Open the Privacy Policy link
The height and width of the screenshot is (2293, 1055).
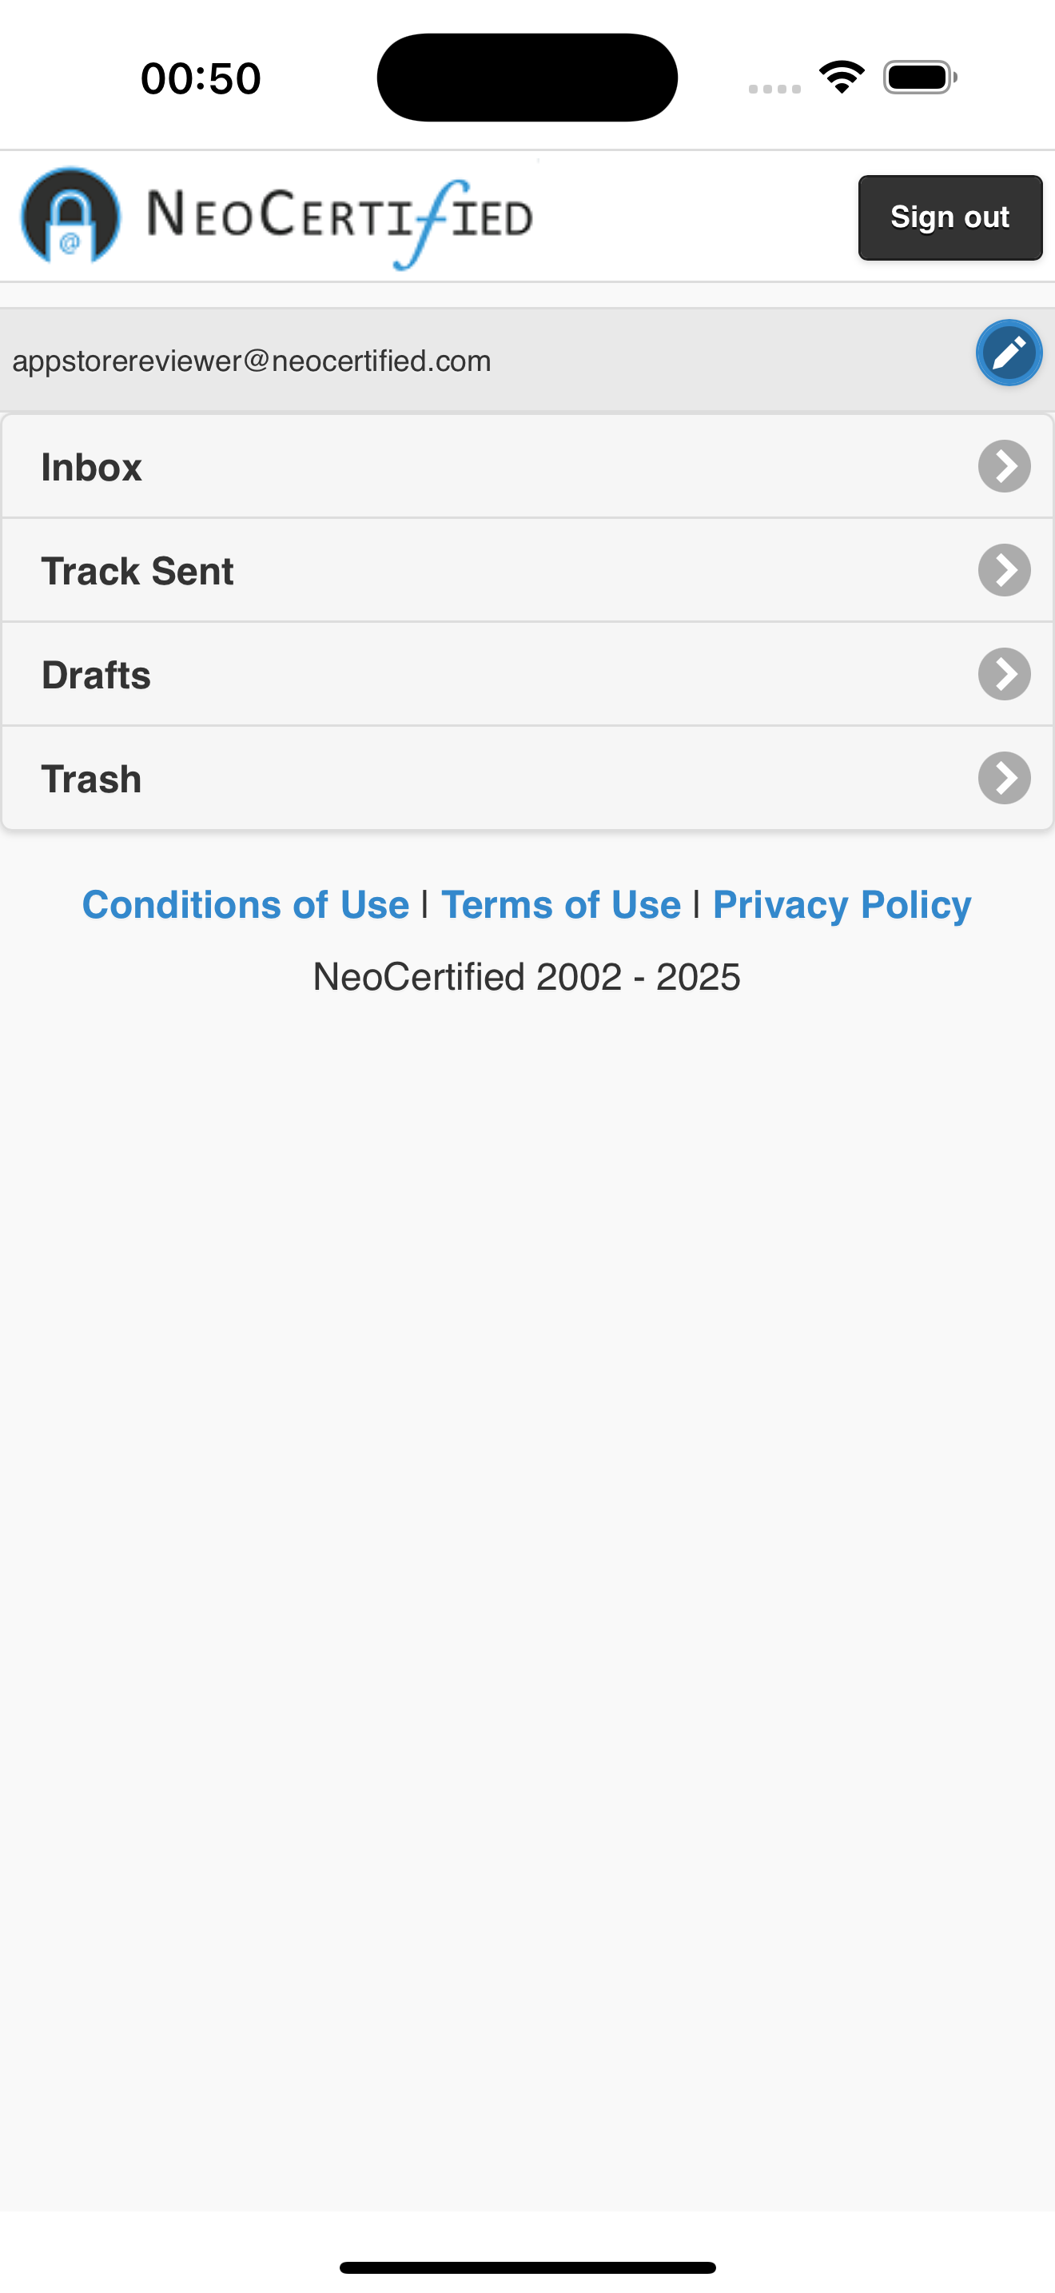click(842, 904)
